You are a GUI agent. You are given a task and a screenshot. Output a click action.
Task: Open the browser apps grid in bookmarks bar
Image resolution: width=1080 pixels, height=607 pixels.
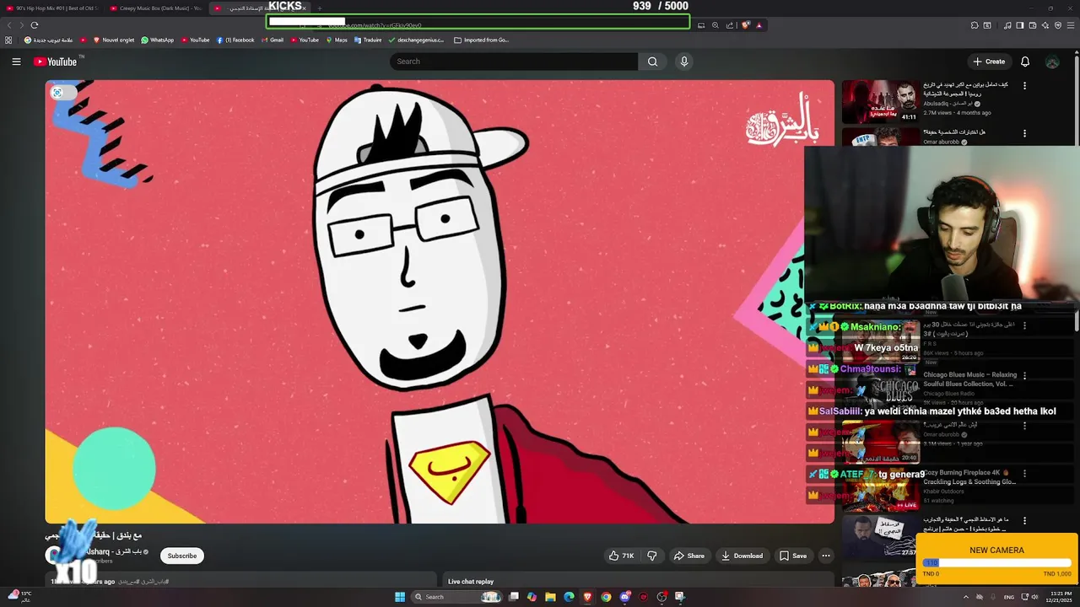coord(8,40)
